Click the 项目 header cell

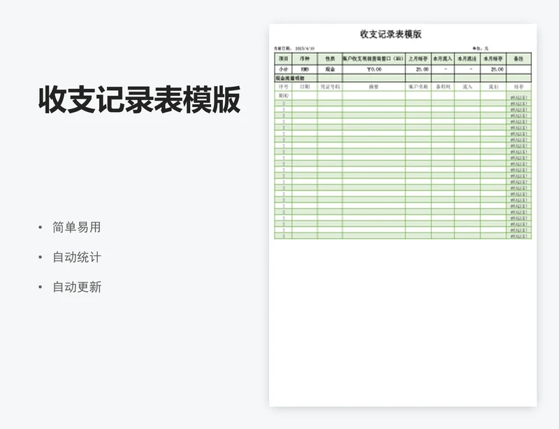(284, 59)
